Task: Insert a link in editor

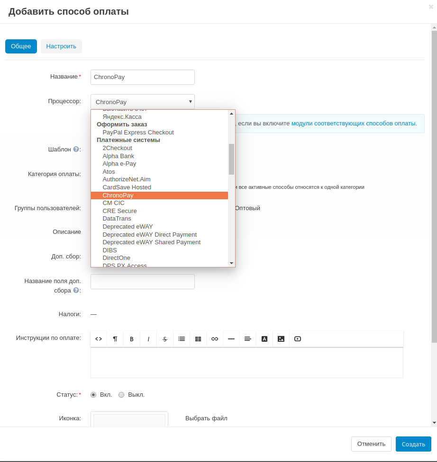Action: [x=215, y=339]
